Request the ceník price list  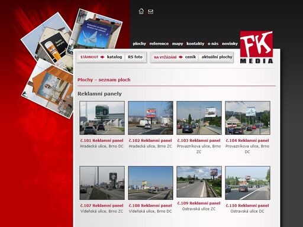click(x=191, y=57)
